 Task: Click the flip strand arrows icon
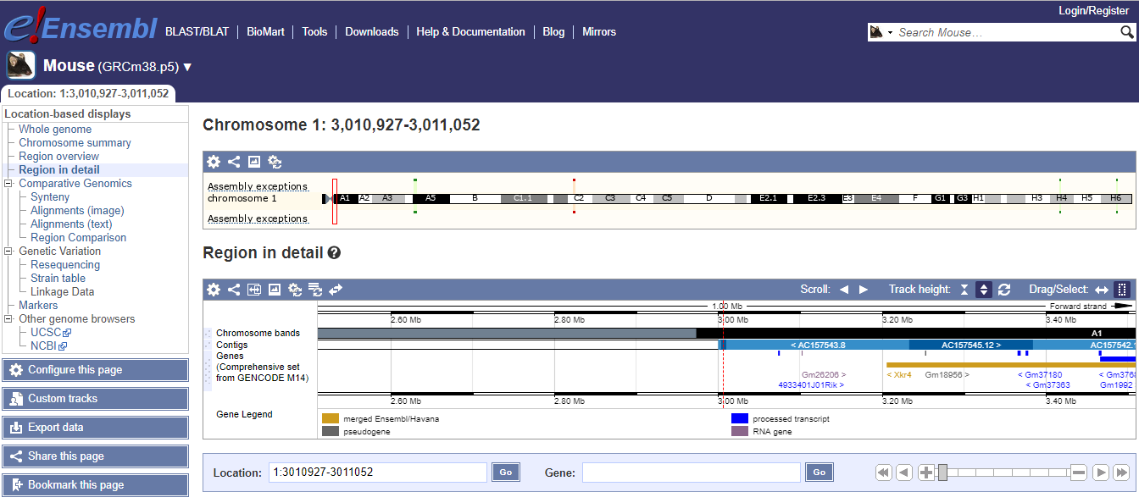pyautogui.click(x=336, y=290)
